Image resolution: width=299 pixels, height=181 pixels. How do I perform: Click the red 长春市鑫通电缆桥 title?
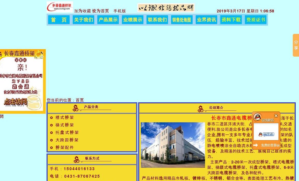point(232,118)
